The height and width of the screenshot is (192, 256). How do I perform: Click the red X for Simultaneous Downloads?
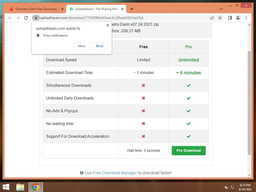143,85
